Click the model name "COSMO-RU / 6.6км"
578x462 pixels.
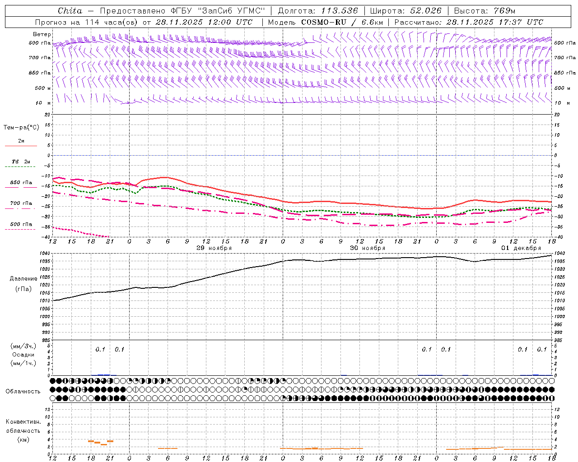click(x=342, y=22)
